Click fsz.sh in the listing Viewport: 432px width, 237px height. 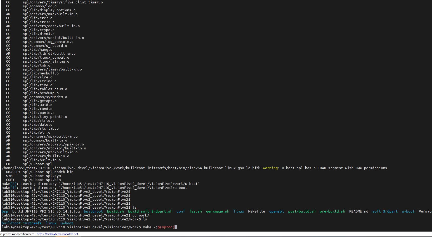(195, 211)
